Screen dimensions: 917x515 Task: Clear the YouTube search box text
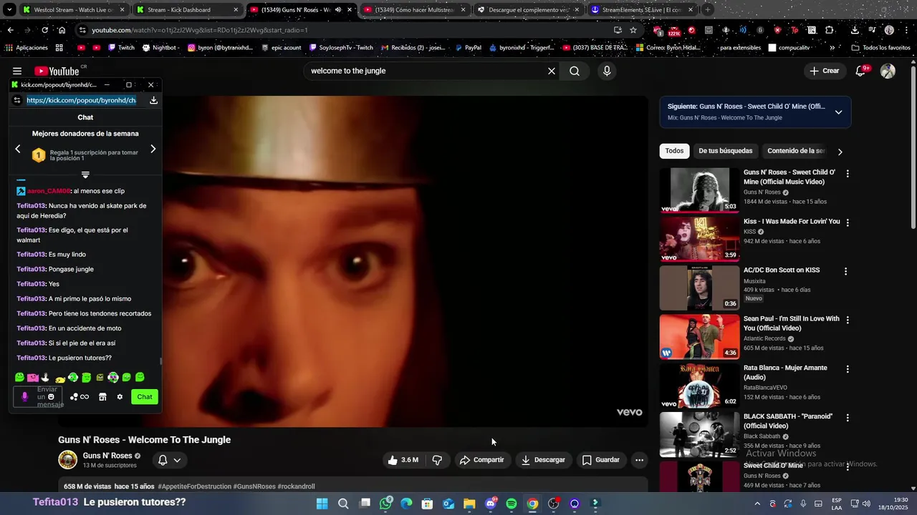click(552, 71)
